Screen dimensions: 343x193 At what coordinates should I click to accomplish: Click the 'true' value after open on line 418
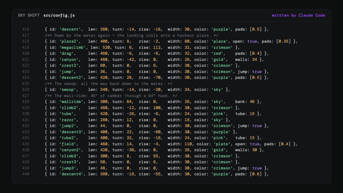[252, 41]
